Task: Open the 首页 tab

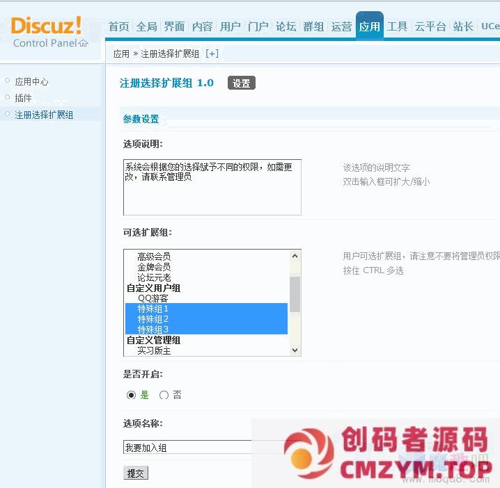Action: point(119,26)
